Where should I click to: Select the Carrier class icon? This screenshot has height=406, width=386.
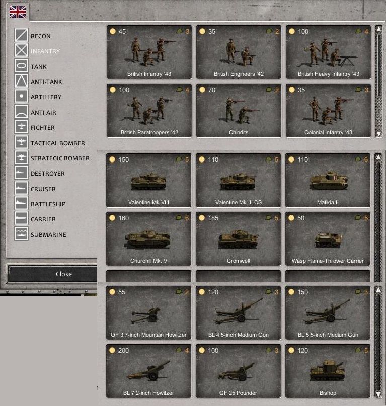tap(21, 218)
